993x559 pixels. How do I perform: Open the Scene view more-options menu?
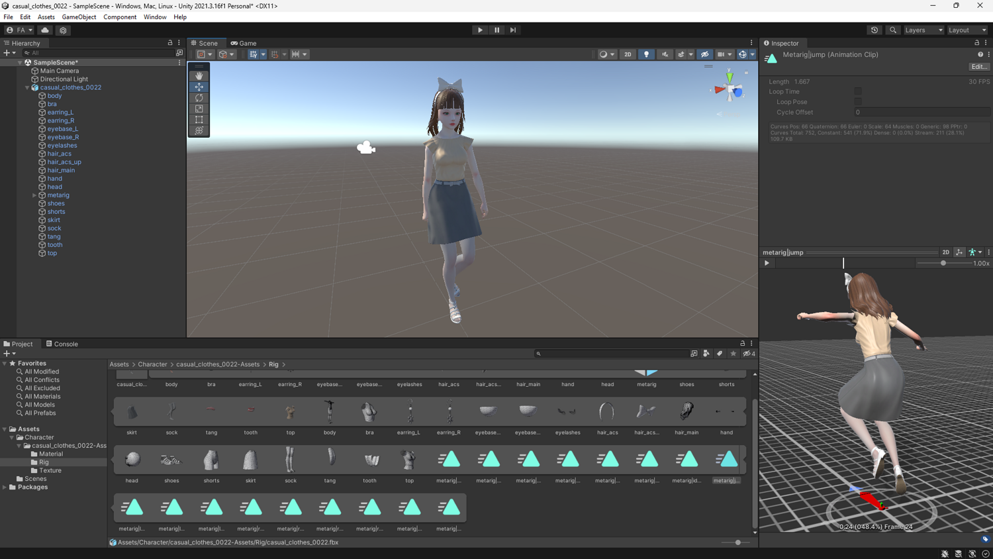point(751,43)
